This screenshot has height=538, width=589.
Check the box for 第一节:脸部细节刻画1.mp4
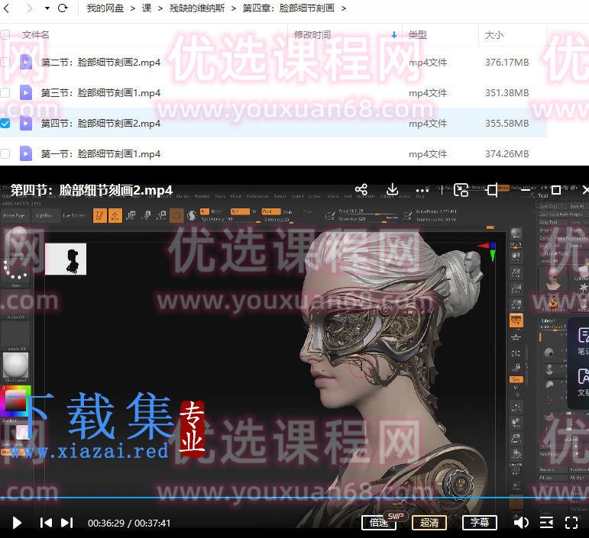(5, 153)
